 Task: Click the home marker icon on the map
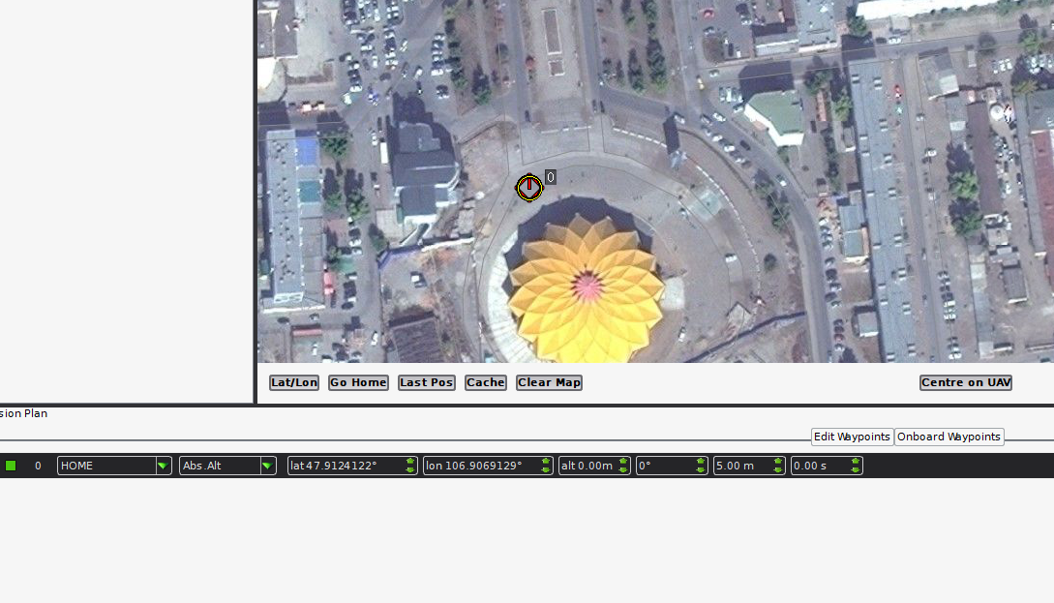[529, 188]
